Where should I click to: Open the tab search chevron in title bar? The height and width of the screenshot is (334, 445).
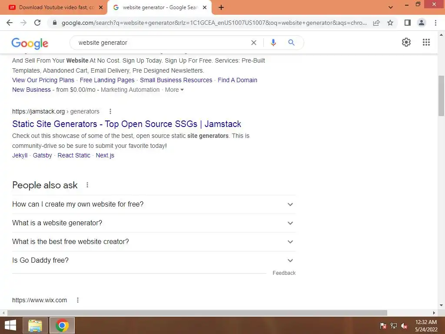click(x=391, y=7)
